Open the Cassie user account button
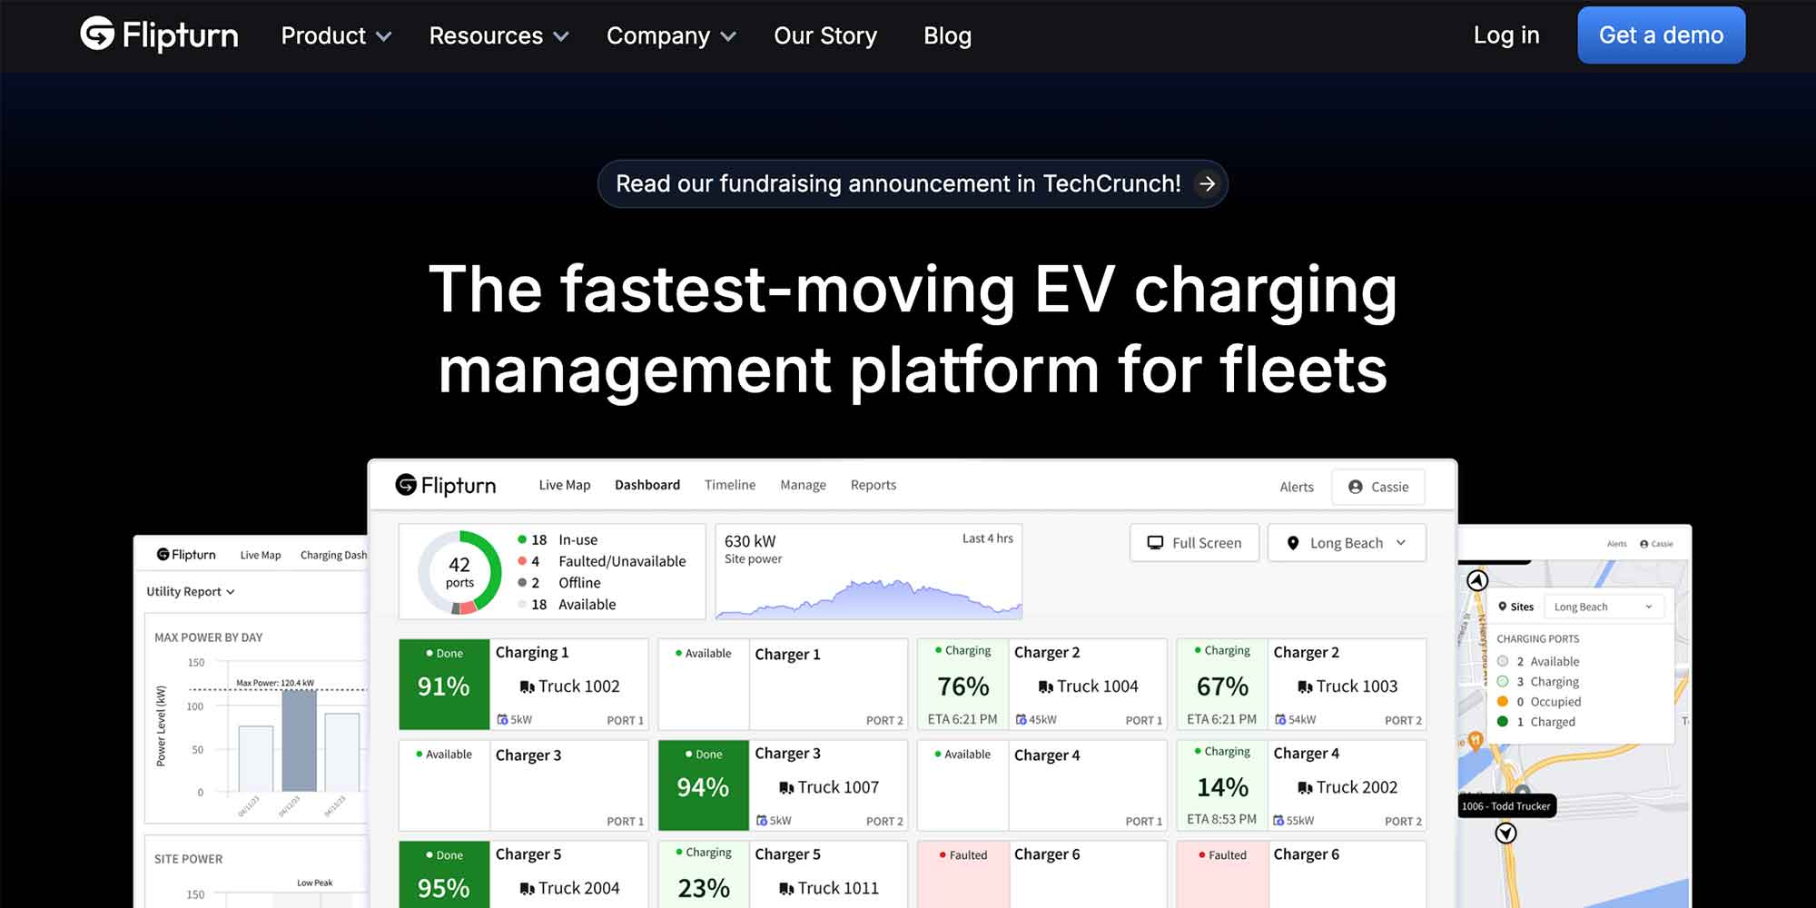Image resolution: width=1816 pixels, height=908 pixels. coord(1378,487)
